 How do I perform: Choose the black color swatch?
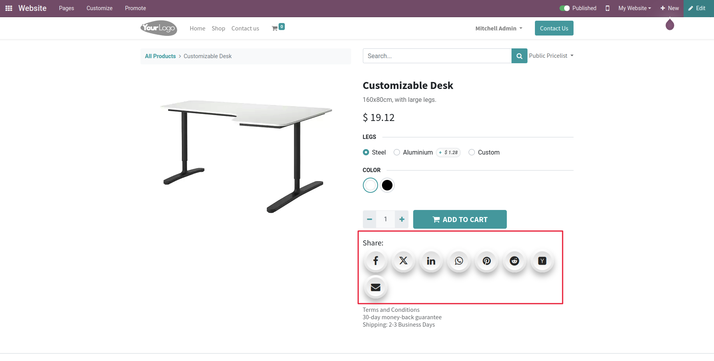click(387, 185)
